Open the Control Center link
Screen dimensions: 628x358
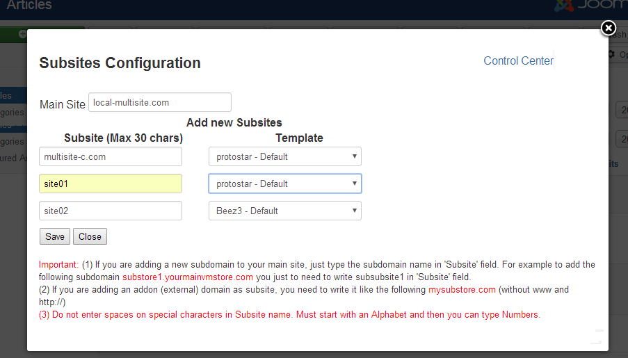click(518, 61)
